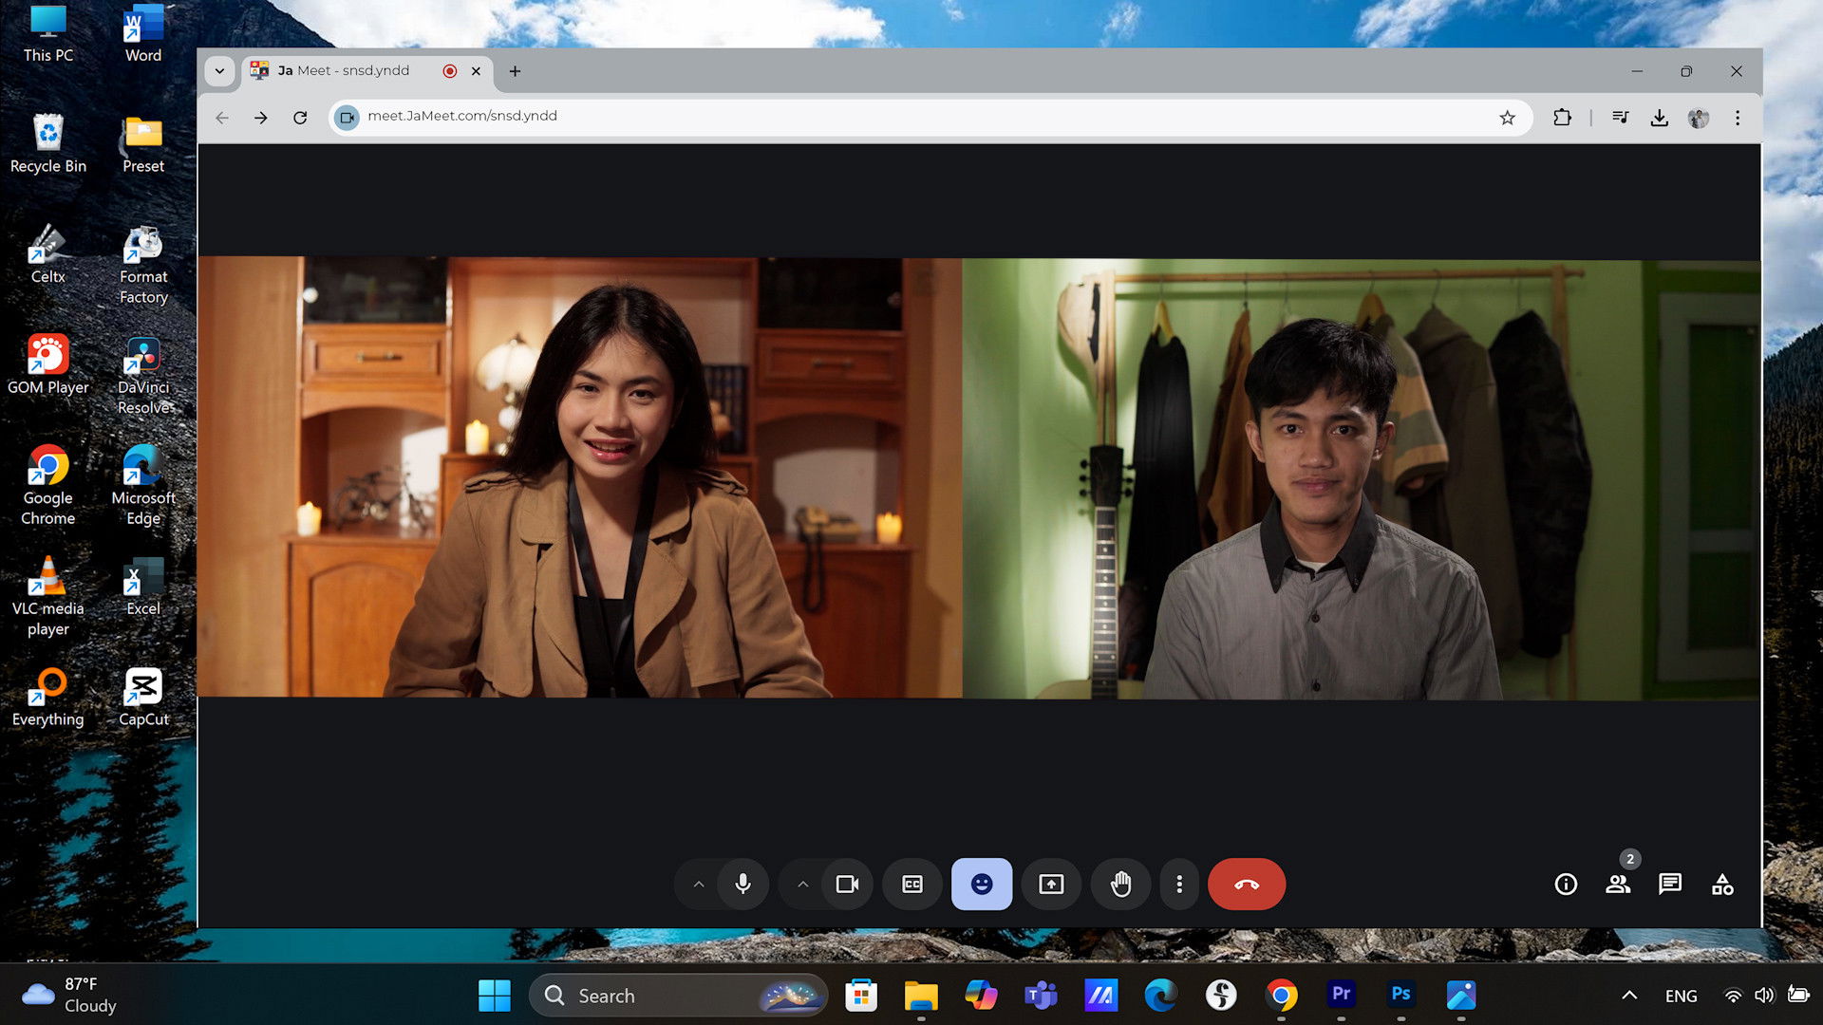Reload the meeting page
Screen dimensions: 1823x1025
(300, 118)
